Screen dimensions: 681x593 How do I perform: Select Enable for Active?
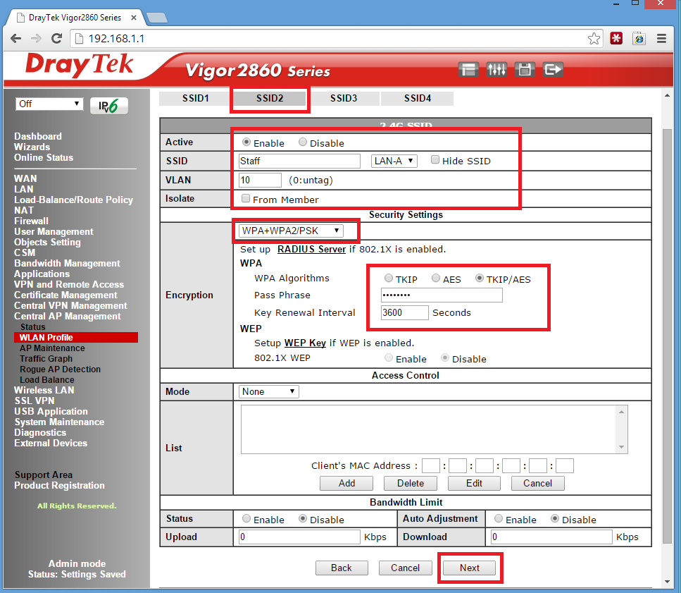coord(246,142)
